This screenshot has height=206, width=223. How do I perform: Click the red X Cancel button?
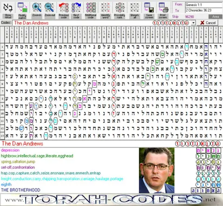tap(208, 23)
